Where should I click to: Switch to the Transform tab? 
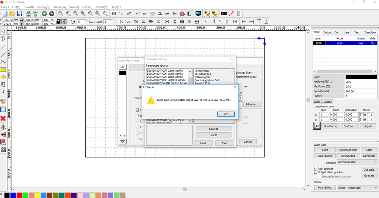point(370,33)
